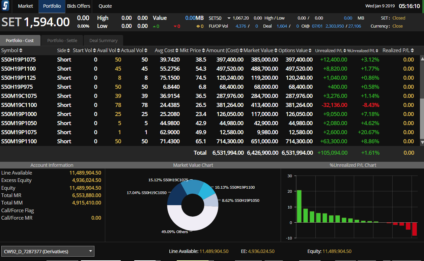Sort by Avail Vol column sort icon
Viewport: 424px width, 261px height.
pyautogui.click(x=118, y=50)
